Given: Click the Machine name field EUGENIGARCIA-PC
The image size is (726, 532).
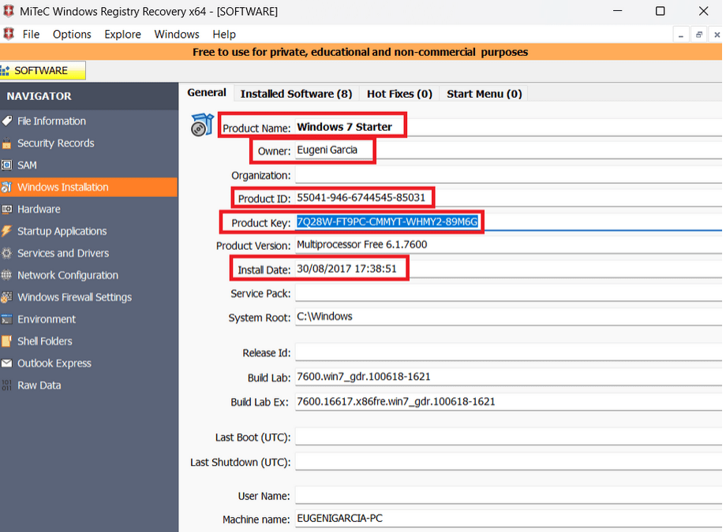Looking at the screenshot, I should (508, 519).
